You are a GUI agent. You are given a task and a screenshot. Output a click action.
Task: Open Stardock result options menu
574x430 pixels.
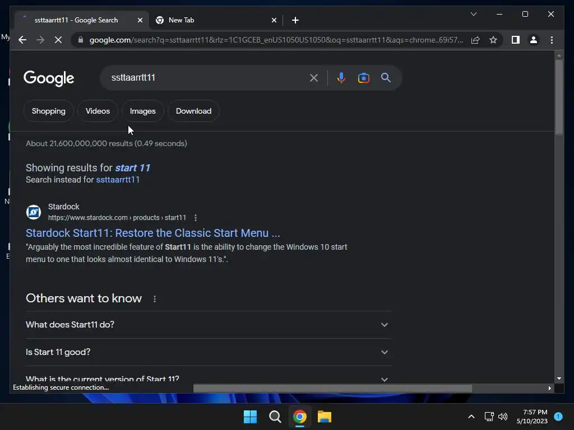point(196,218)
